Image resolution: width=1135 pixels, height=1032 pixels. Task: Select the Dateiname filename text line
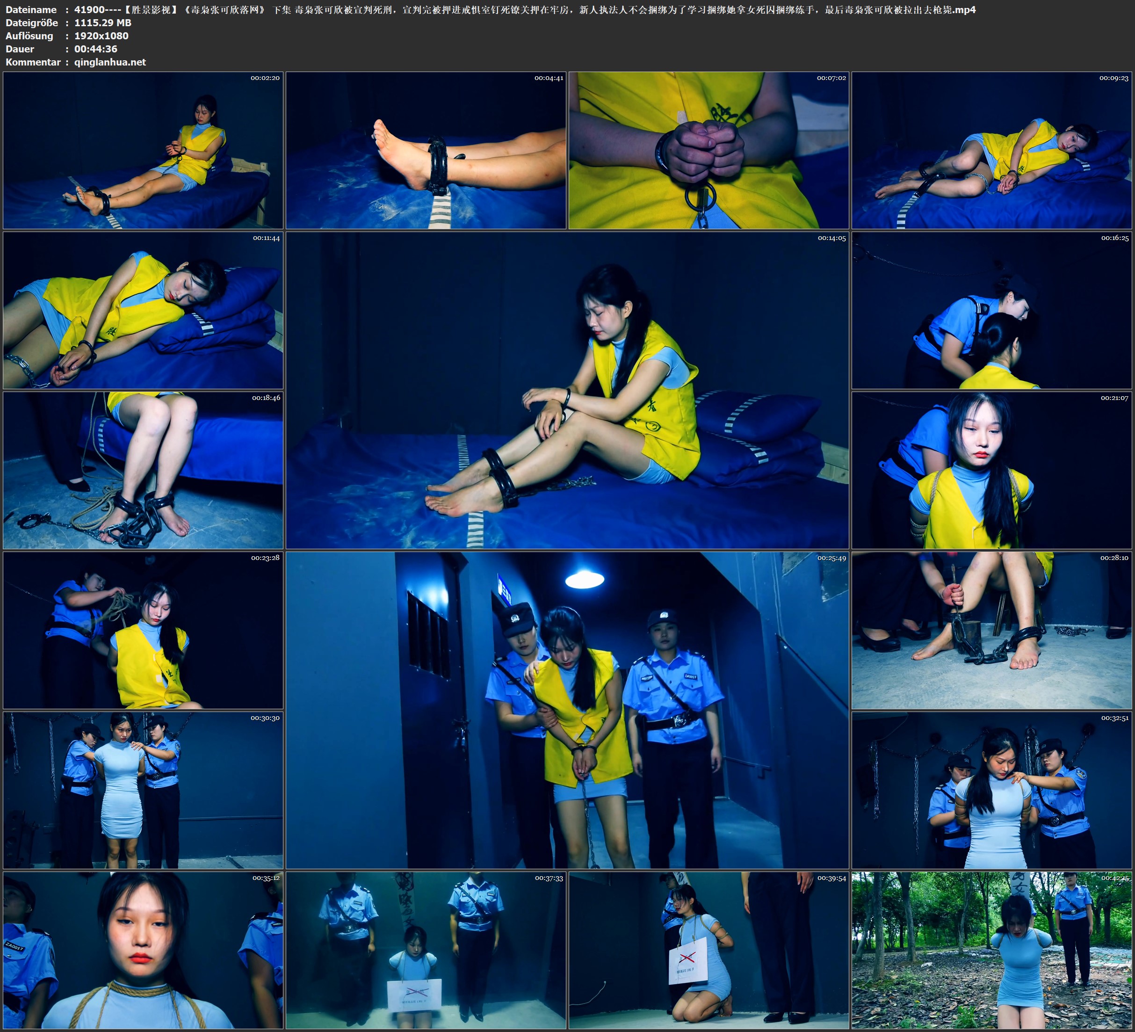click(491, 9)
